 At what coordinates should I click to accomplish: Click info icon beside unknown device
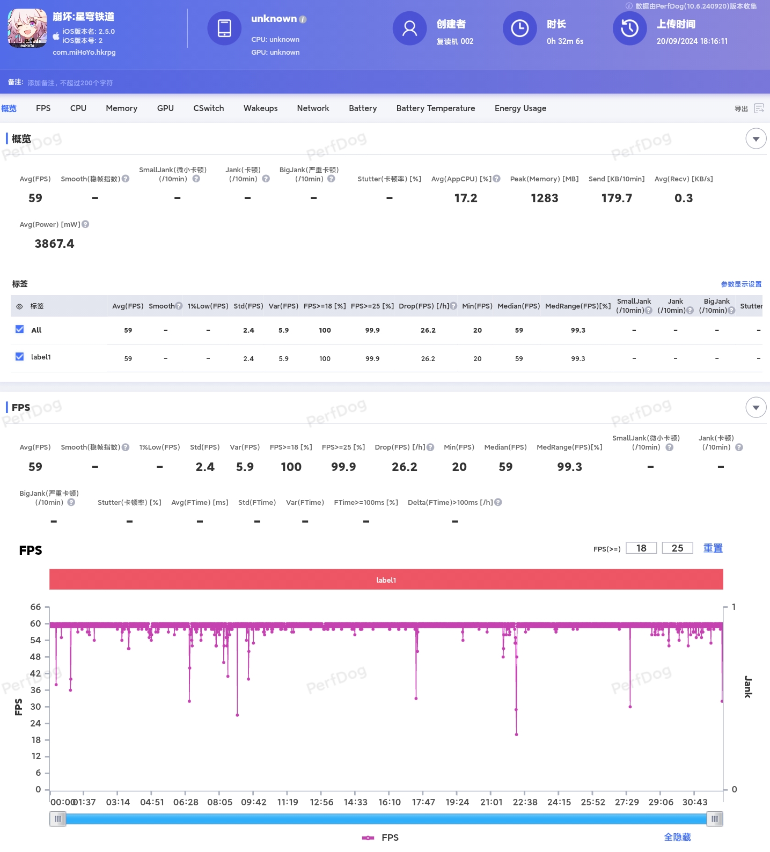[x=303, y=19]
